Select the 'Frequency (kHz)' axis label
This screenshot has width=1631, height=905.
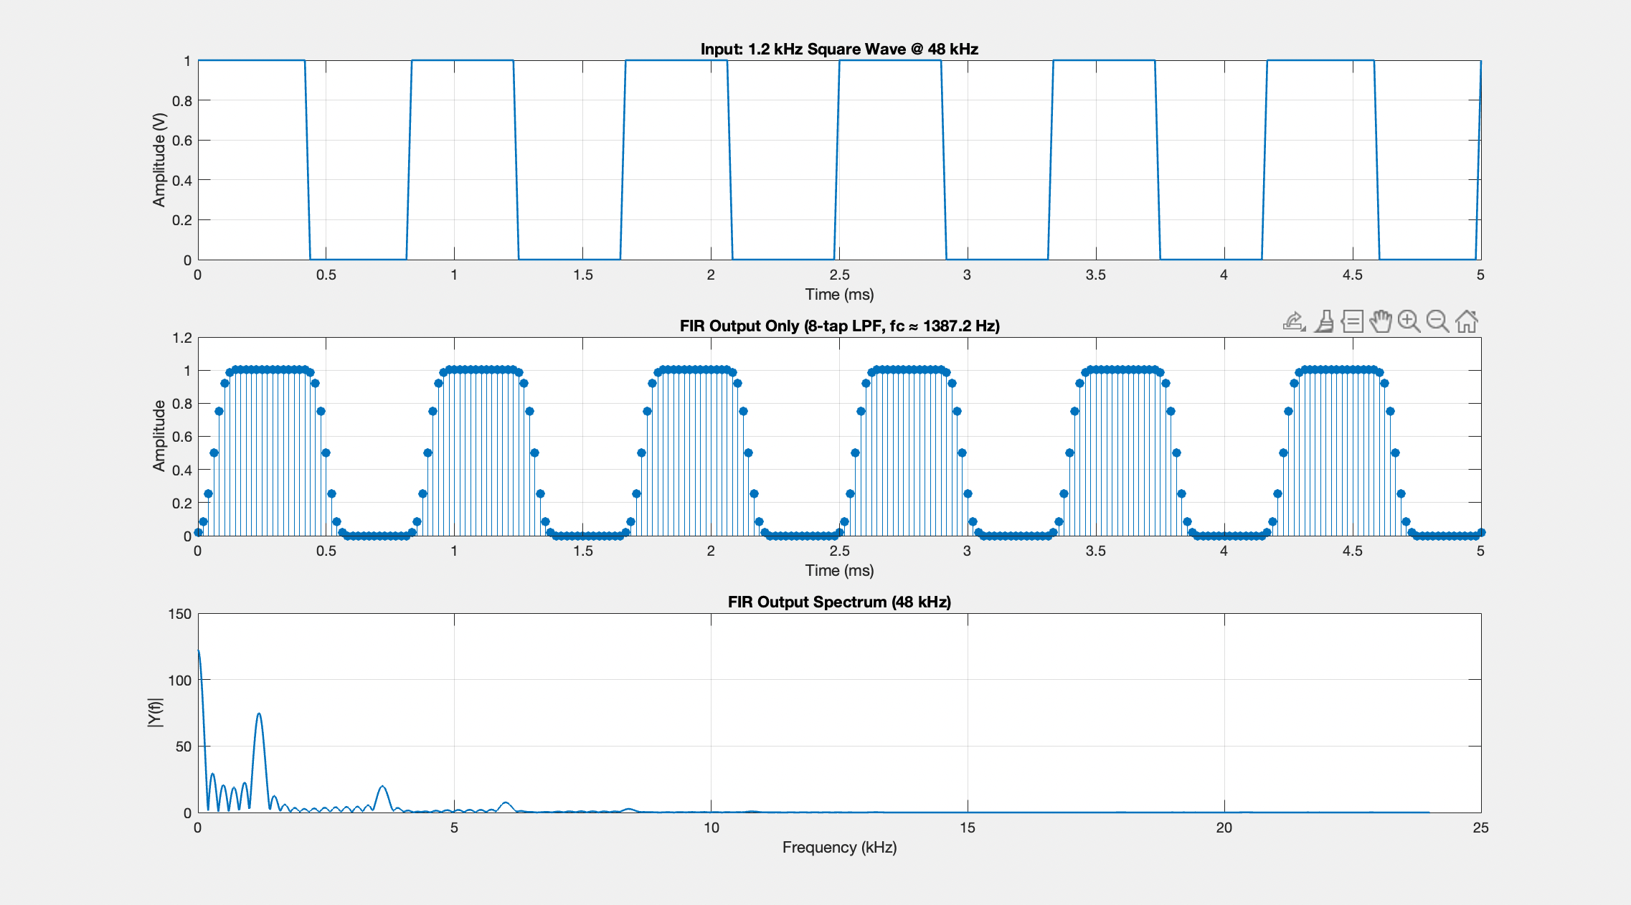pos(839,847)
